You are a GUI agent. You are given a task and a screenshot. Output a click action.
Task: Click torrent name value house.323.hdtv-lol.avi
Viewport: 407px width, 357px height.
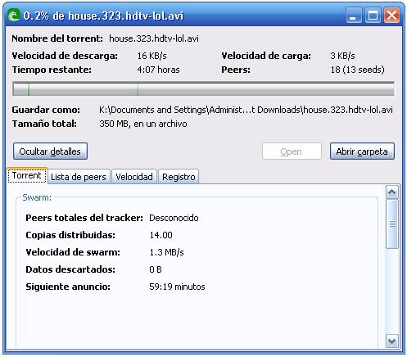tap(154, 38)
